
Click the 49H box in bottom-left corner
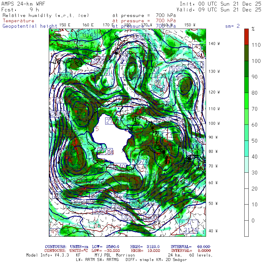[x=58, y=232]
